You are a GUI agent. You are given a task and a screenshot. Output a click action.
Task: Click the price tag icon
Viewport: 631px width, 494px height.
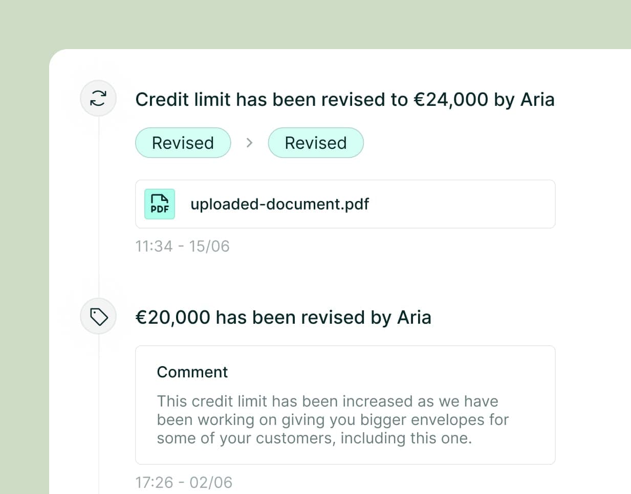coord(98,317)
